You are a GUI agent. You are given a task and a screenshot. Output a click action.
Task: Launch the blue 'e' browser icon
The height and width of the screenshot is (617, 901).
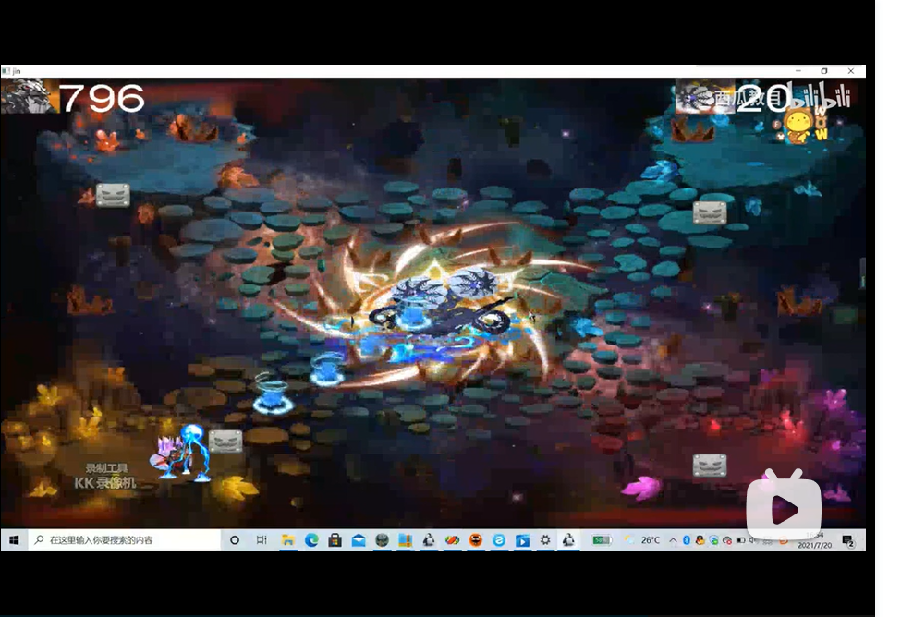point(499,540)
